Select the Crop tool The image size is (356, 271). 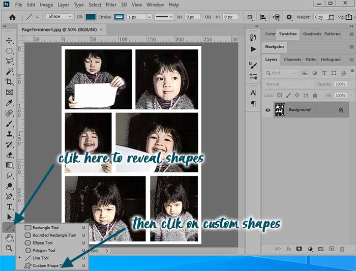pos(9,81)
